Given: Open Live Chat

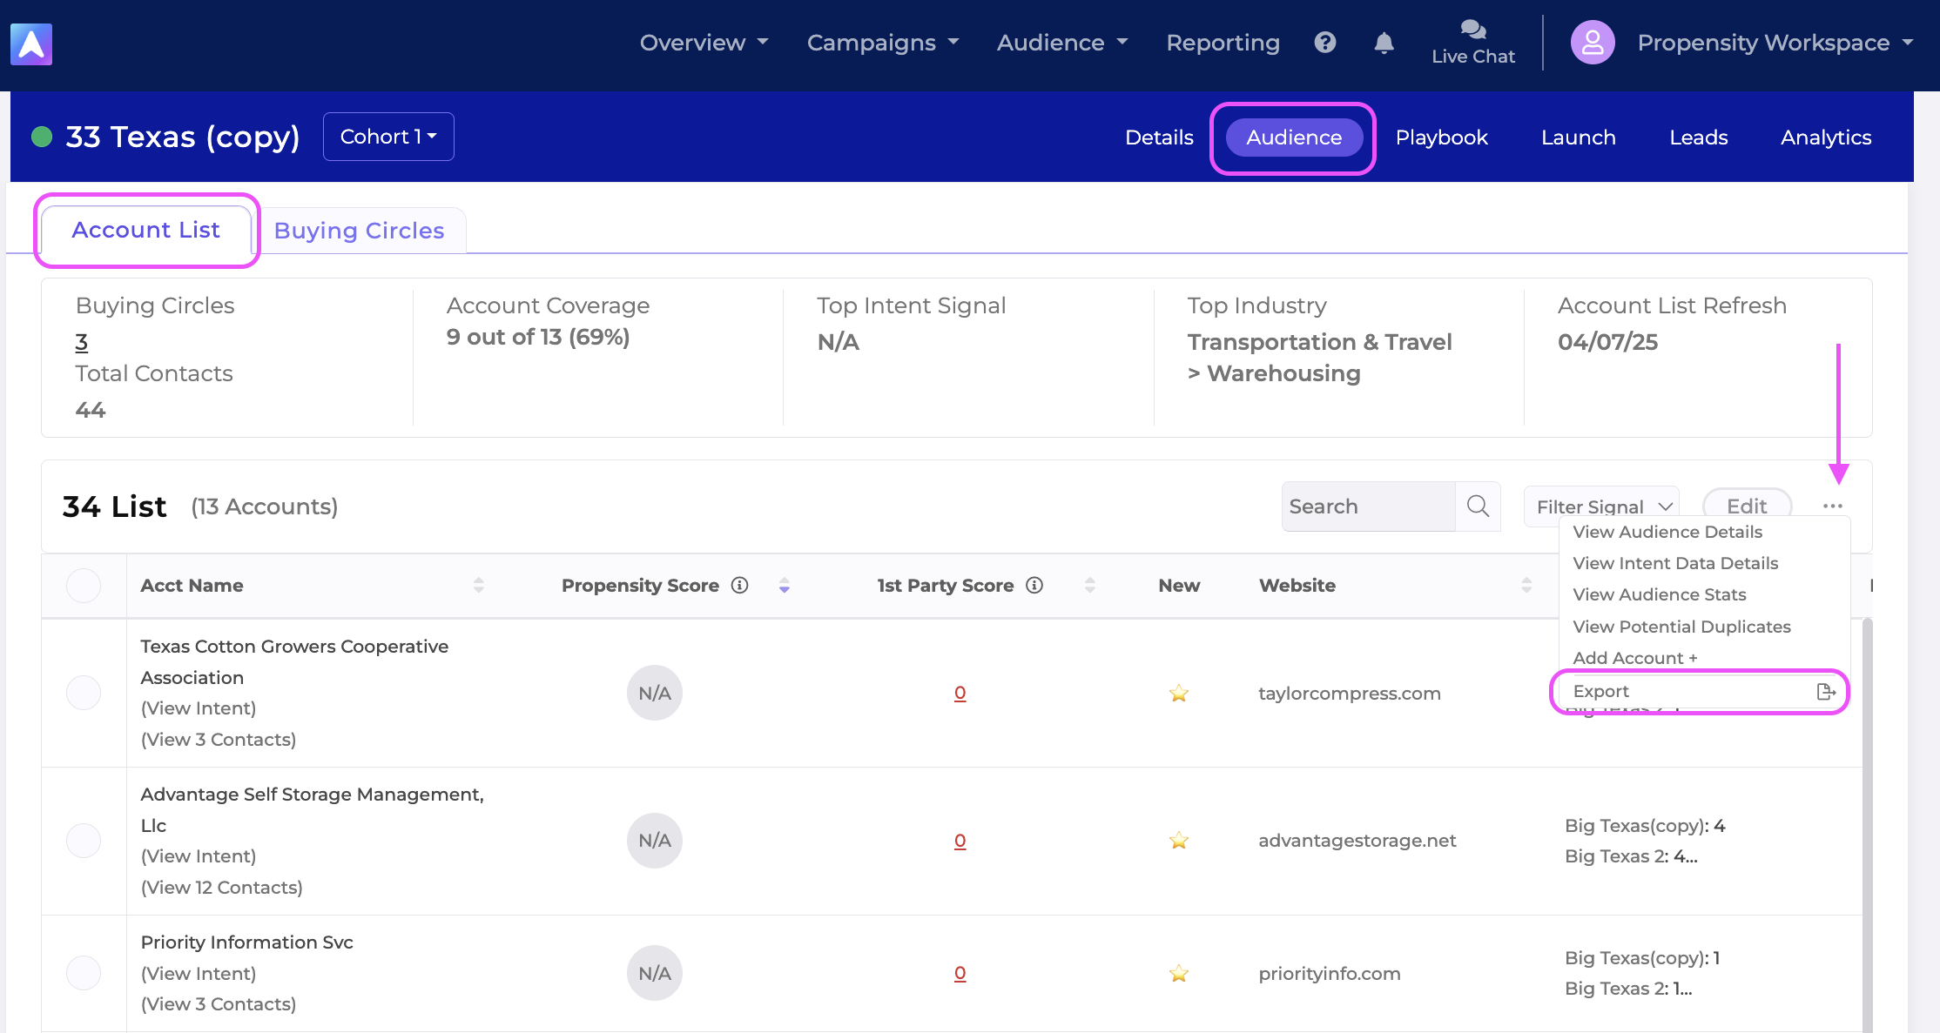Looking at the screenshot, I should (x=1473, y=43).
